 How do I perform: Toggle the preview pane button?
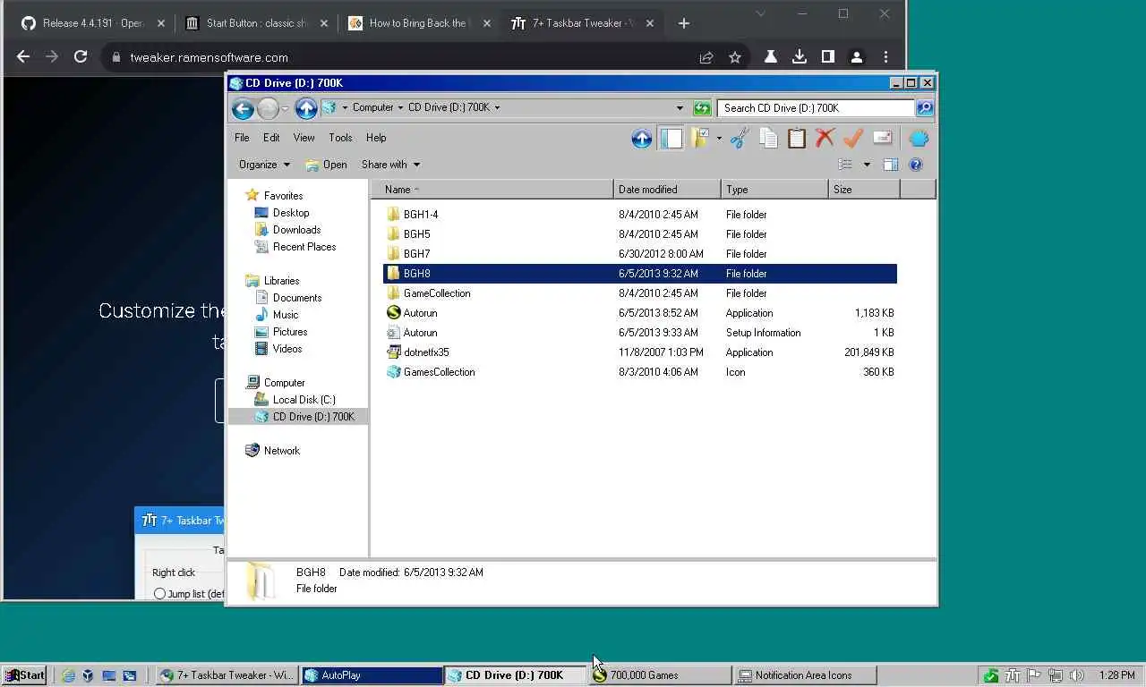click(x=891, y=165)
